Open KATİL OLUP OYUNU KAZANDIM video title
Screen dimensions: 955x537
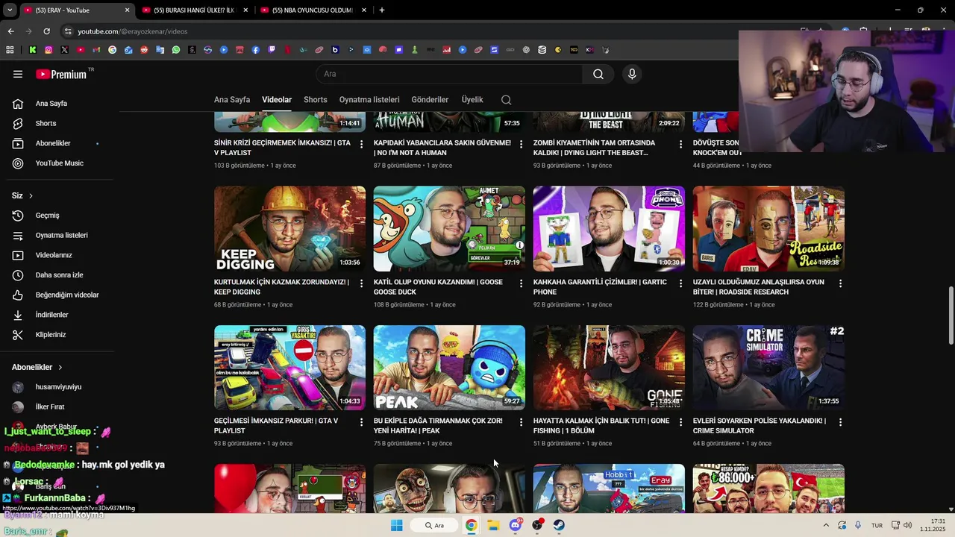point(438,287)
